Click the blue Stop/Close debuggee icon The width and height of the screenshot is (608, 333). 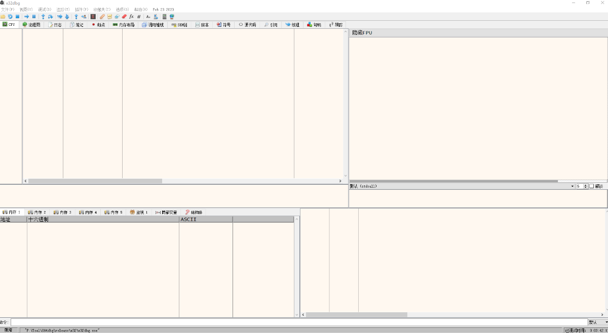point(17,17)
